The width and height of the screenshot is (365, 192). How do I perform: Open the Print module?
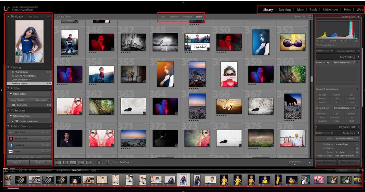pos(347,10)
